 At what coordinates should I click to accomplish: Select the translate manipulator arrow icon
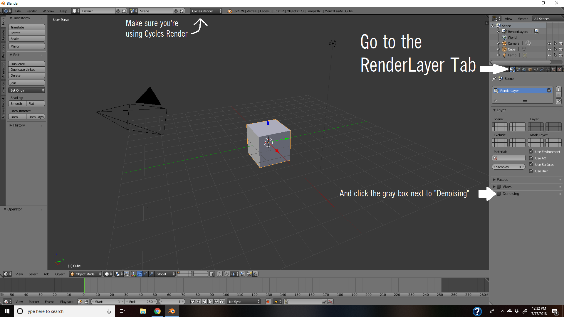coord(140,274)
